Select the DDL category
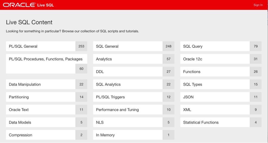Viewport: 268px width, 143px height. (x=128, y=72)
